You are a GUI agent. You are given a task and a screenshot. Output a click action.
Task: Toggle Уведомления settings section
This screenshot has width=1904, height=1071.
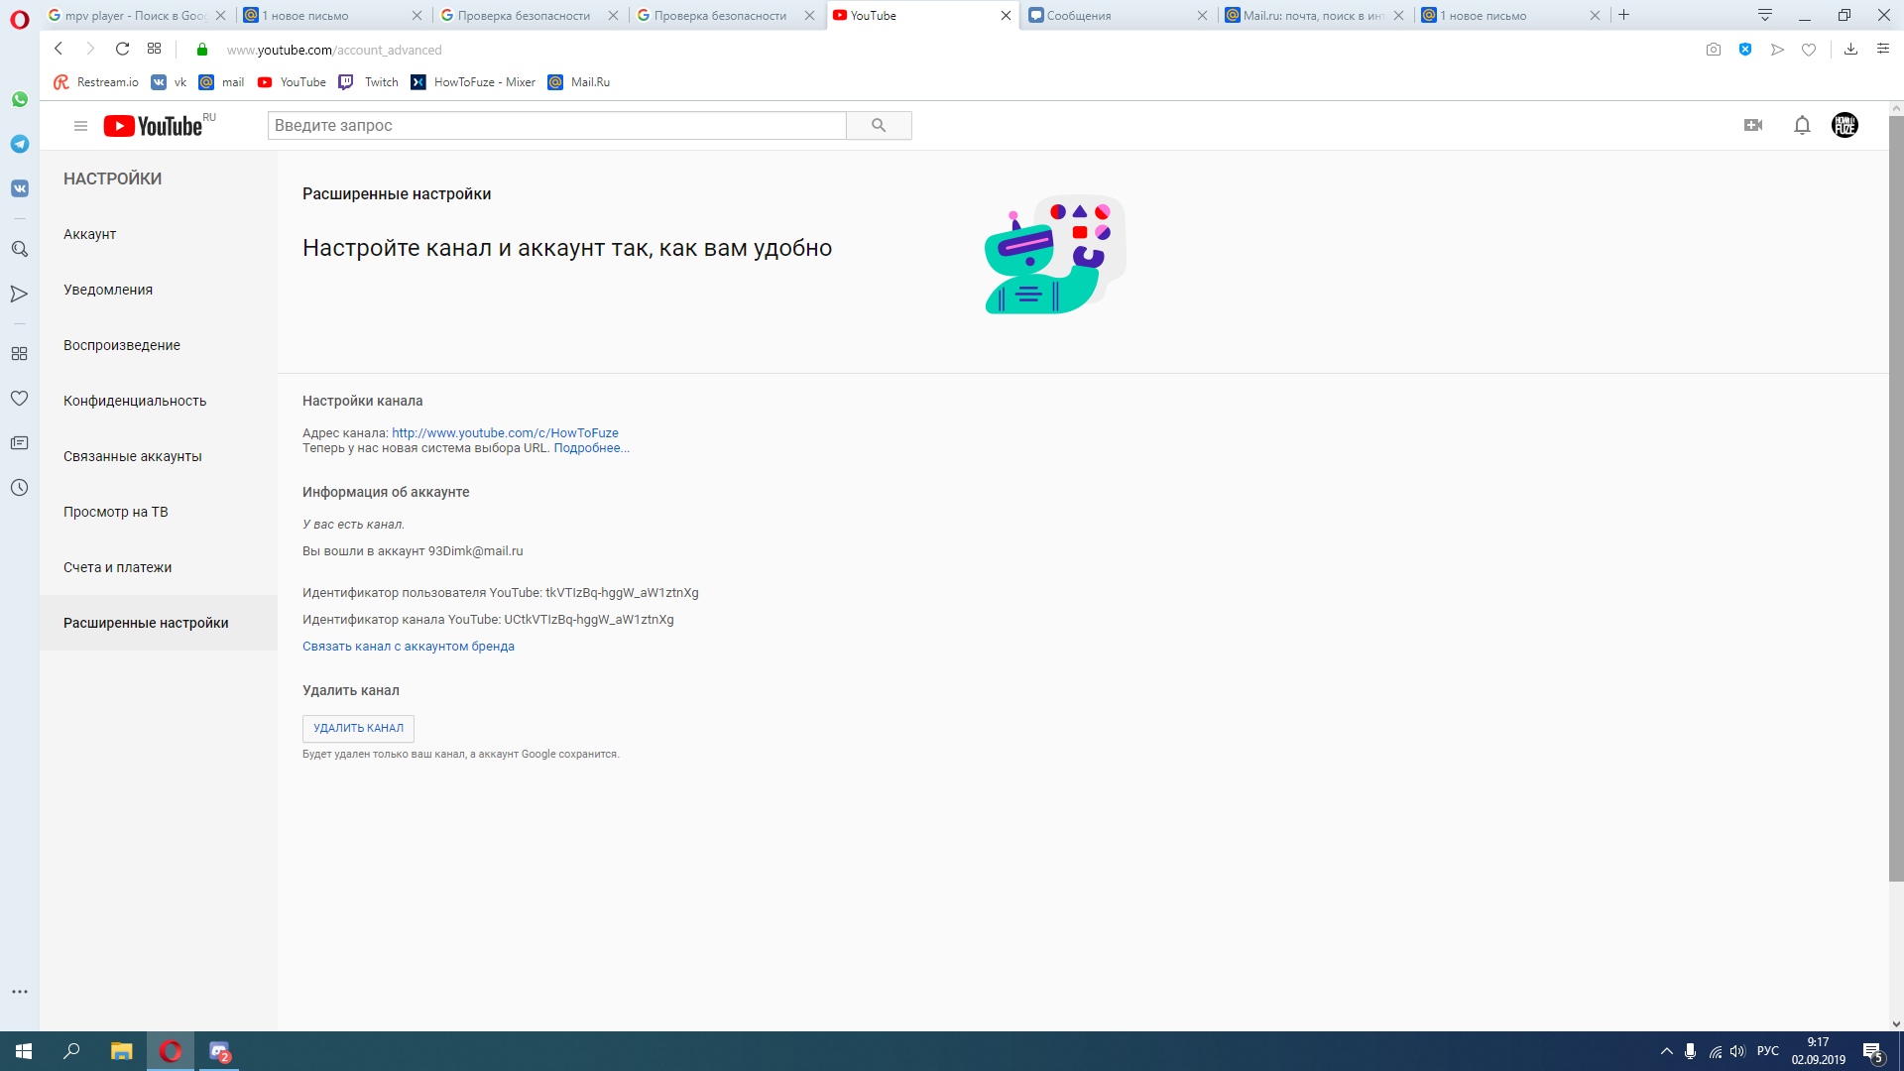point(107,289)
